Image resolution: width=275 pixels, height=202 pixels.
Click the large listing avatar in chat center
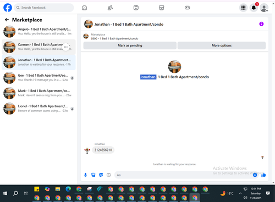[x=174, y=67]
